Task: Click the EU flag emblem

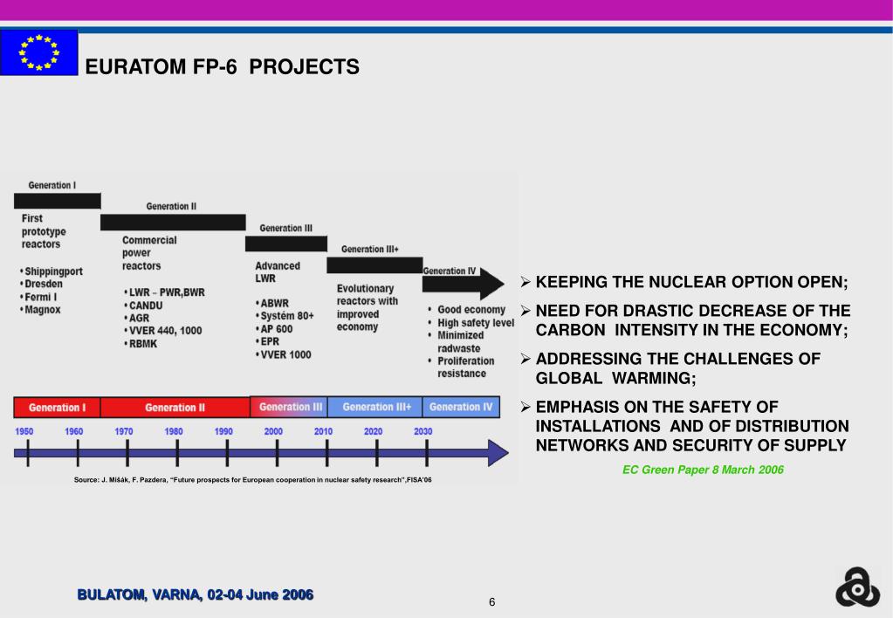Action: (38, 52)
